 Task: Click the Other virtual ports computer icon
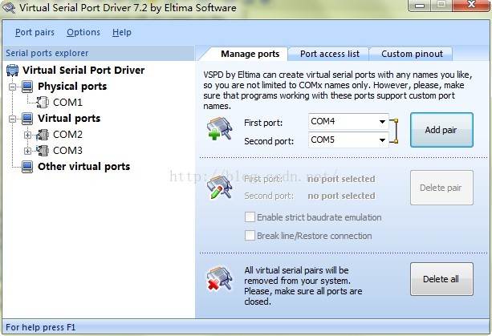(27, 167)
